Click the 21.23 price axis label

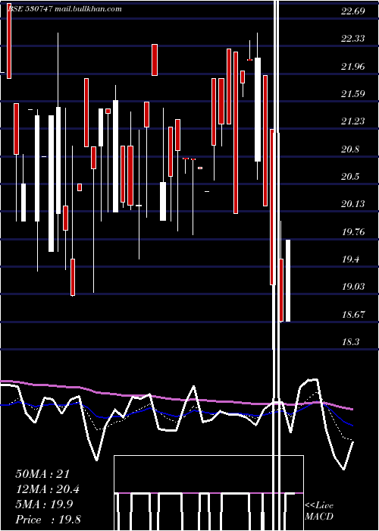click(353, 121)
